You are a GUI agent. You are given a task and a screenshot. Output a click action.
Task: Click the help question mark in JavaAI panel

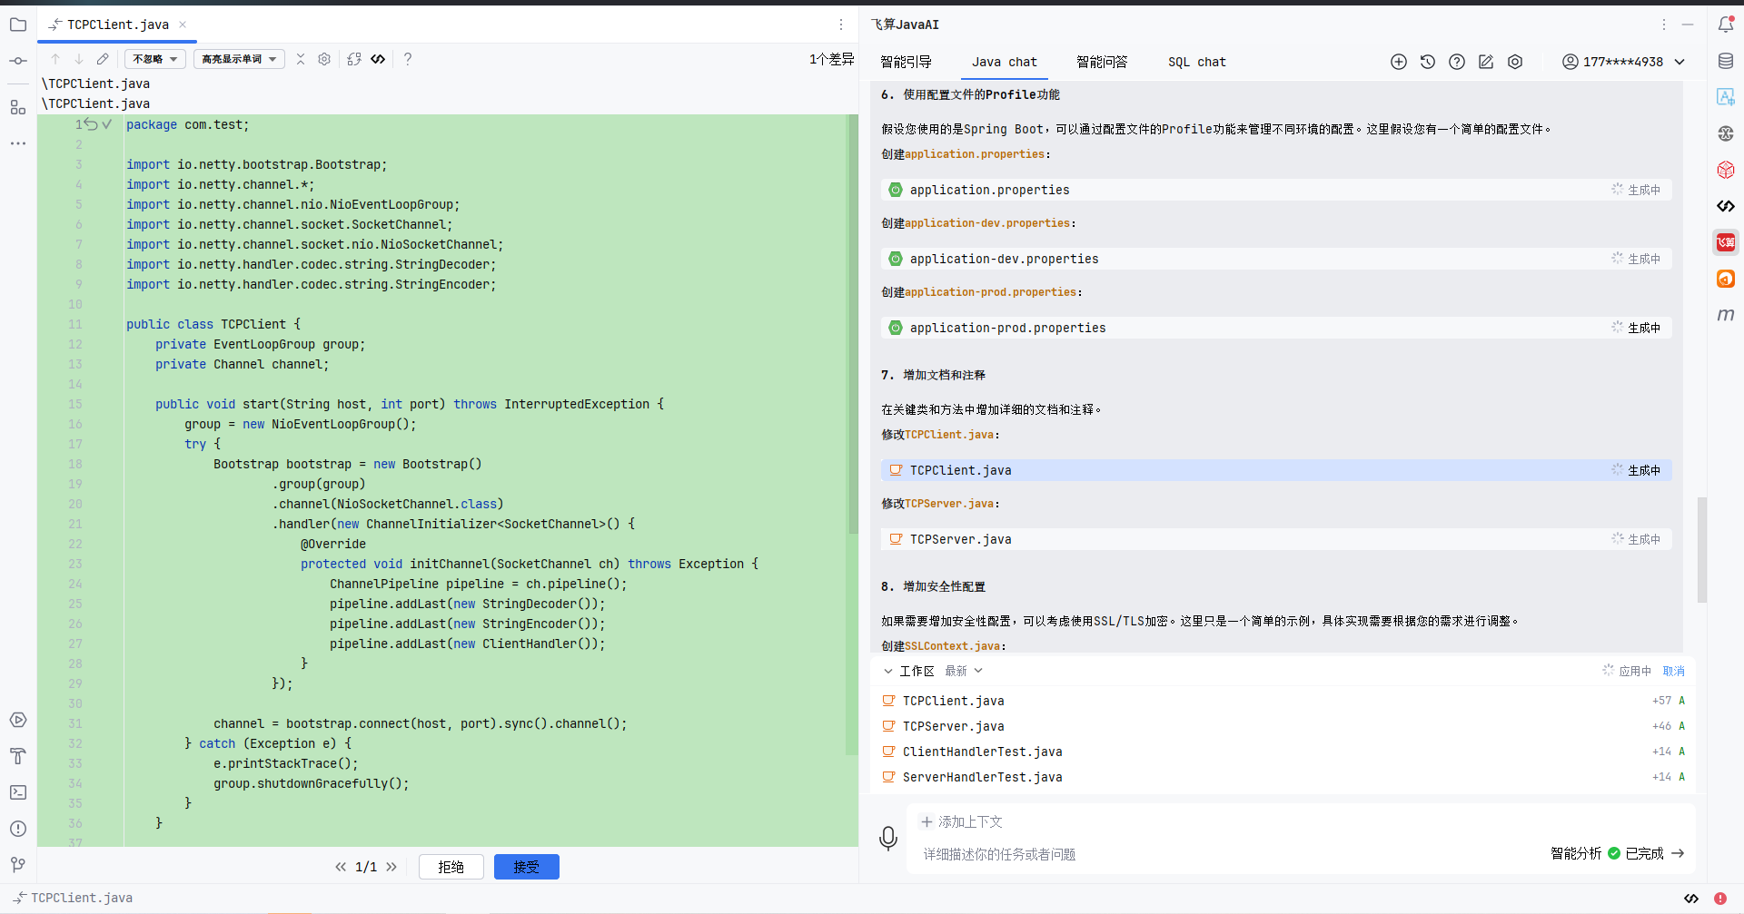[x=1457, y=62]
